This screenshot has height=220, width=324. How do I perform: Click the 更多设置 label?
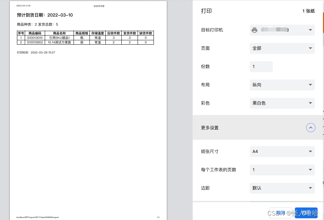click(x=210, y=128)
